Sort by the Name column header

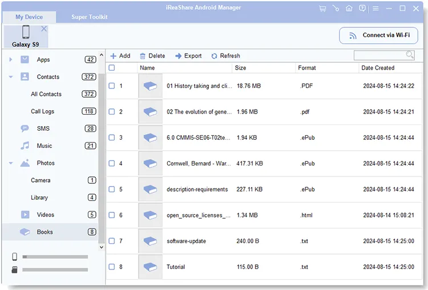pos(184,68)
